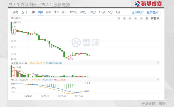Click the 区间统计 link
Image resolution: width=174 pixels, height=107 pixels.
(x=138, y=12)
